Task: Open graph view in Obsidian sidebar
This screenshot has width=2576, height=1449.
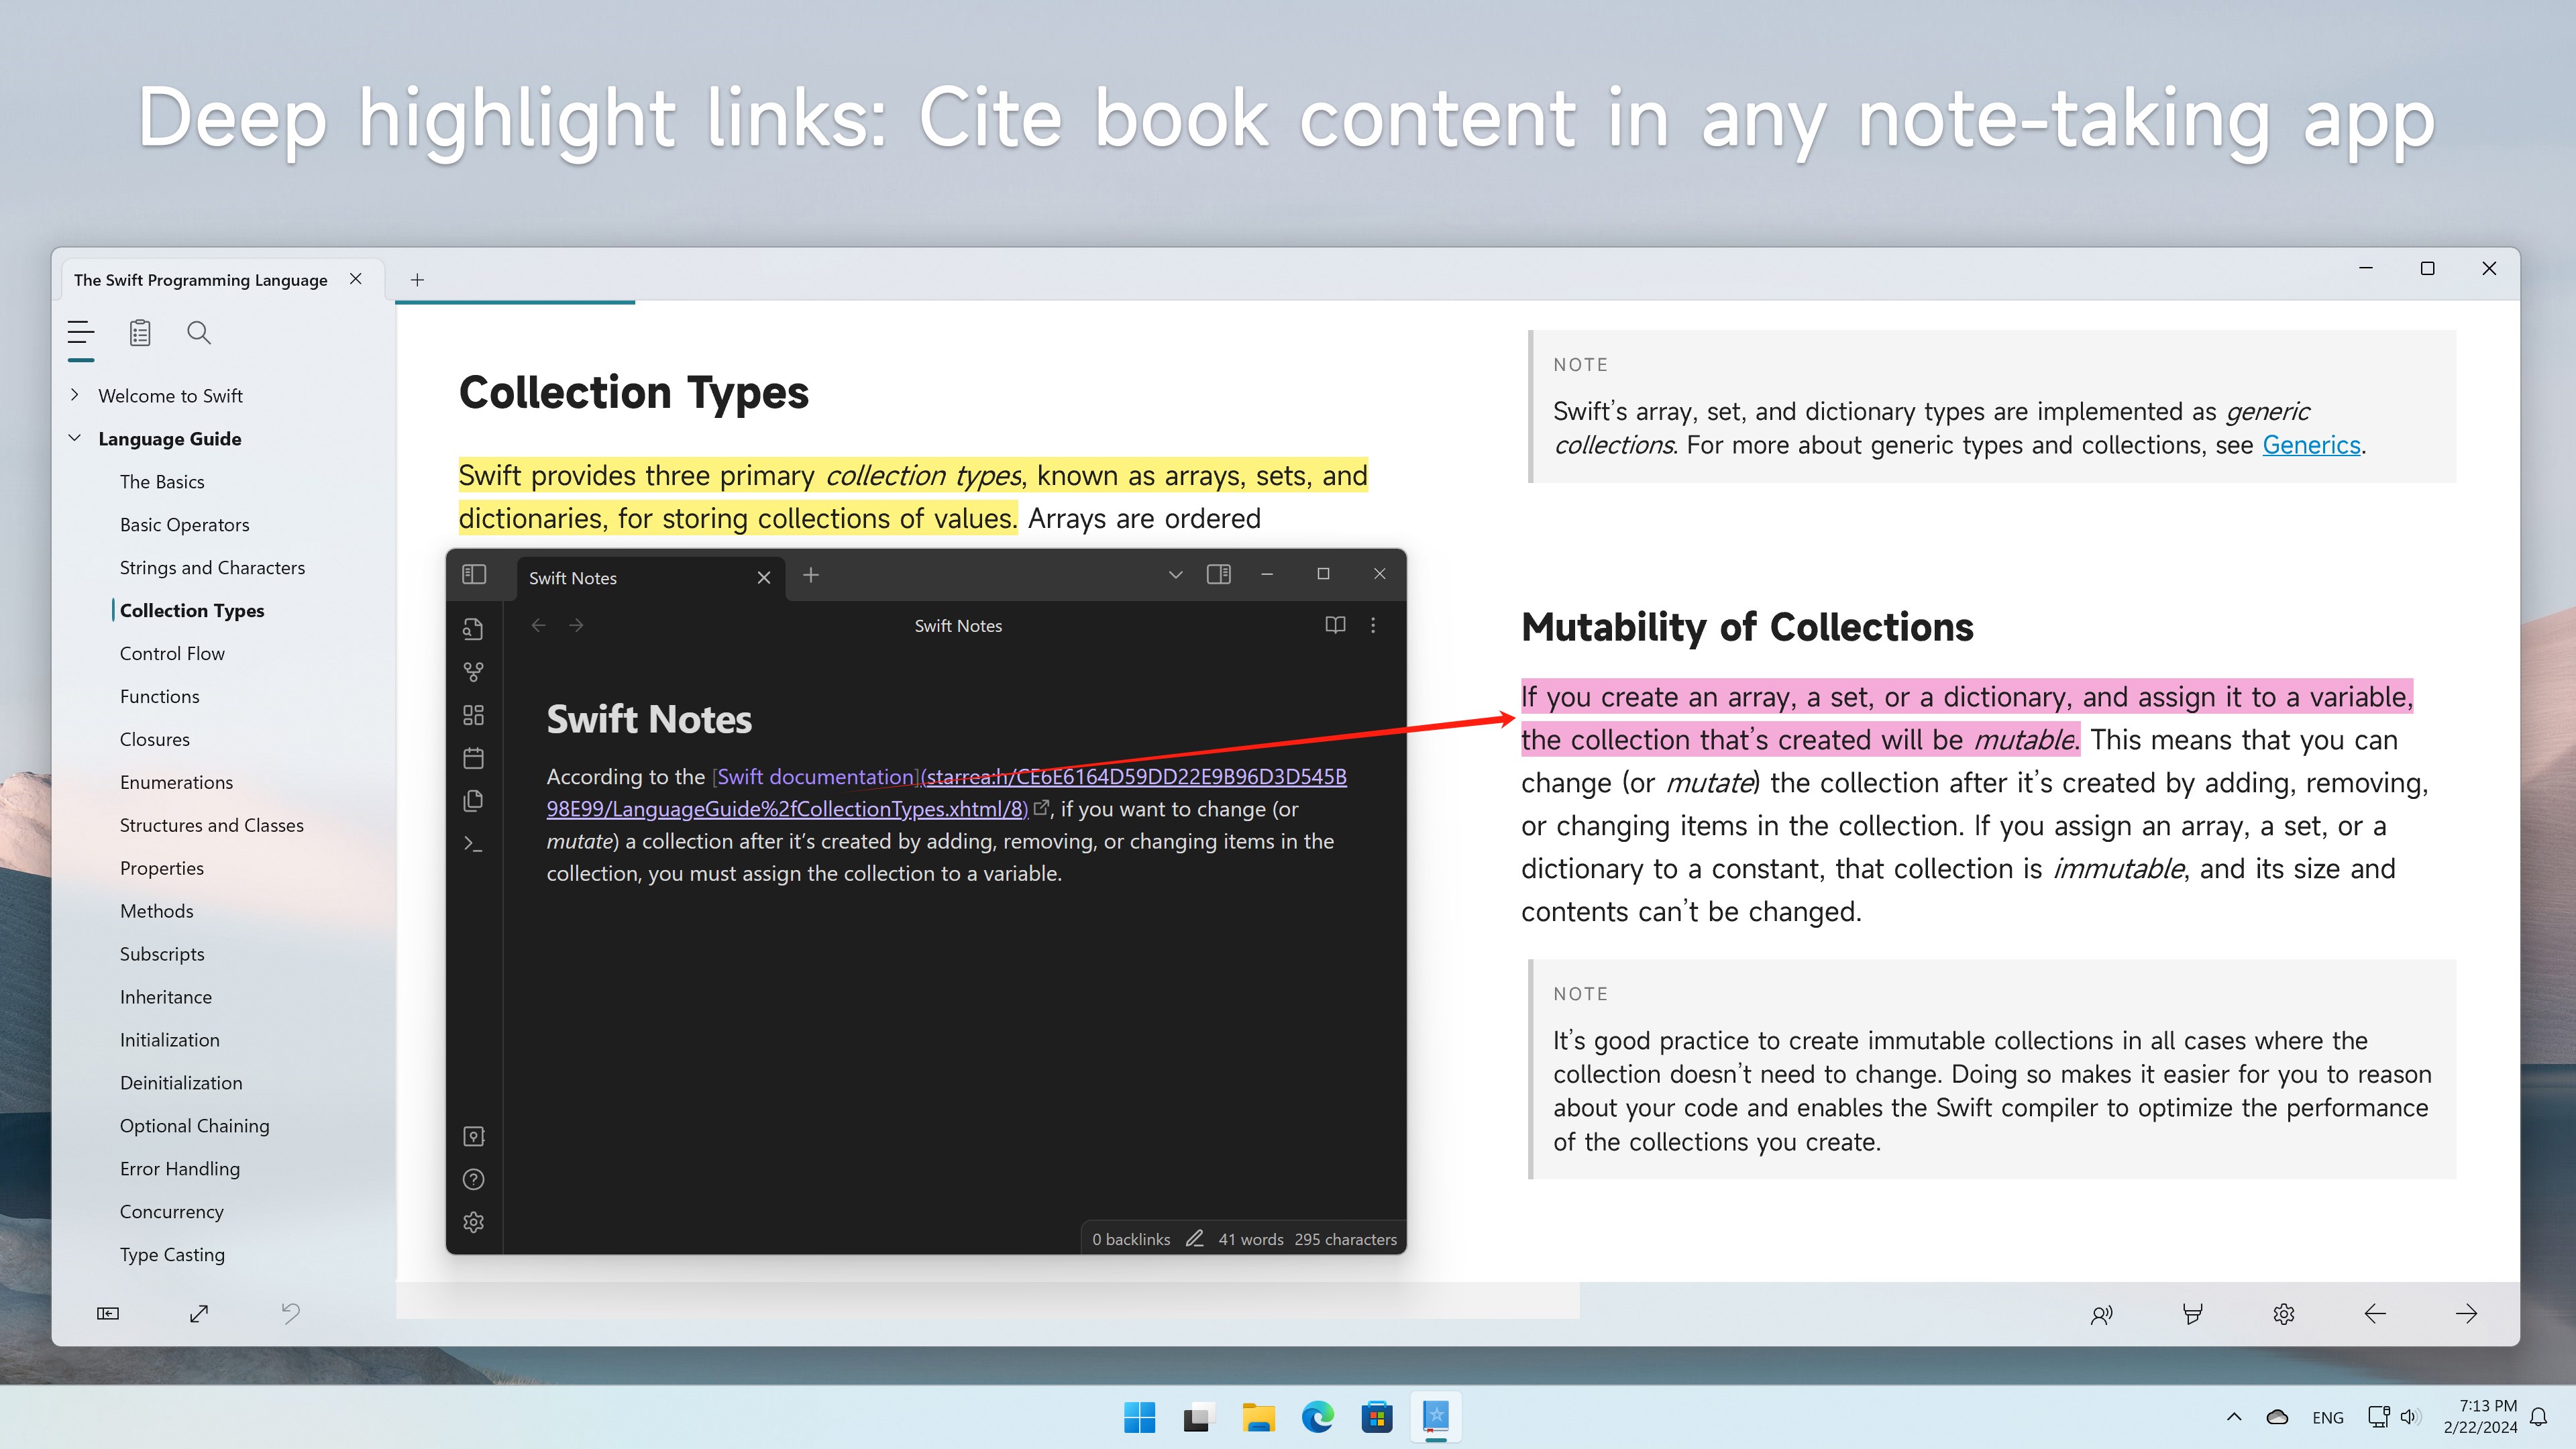Action: click(474, 672)
